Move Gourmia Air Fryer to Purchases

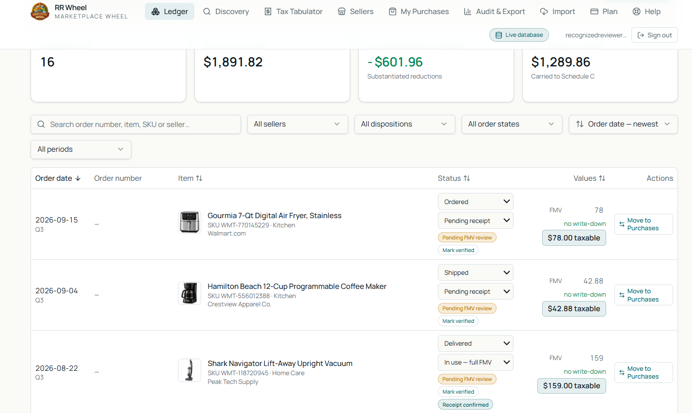(644, 224)
